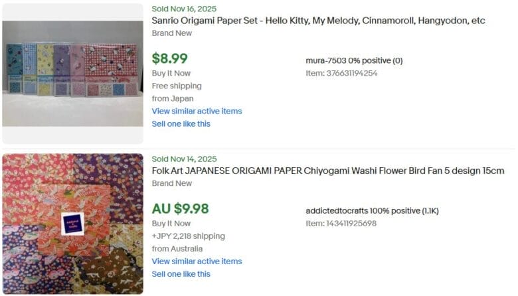Click the Chiyogami washi paper product thumbnail

click(72, 224)
